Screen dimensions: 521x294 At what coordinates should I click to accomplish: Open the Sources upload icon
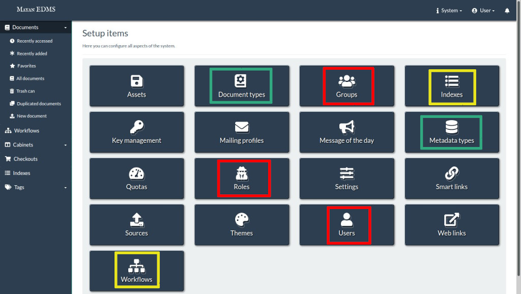(x=136, y=220)
